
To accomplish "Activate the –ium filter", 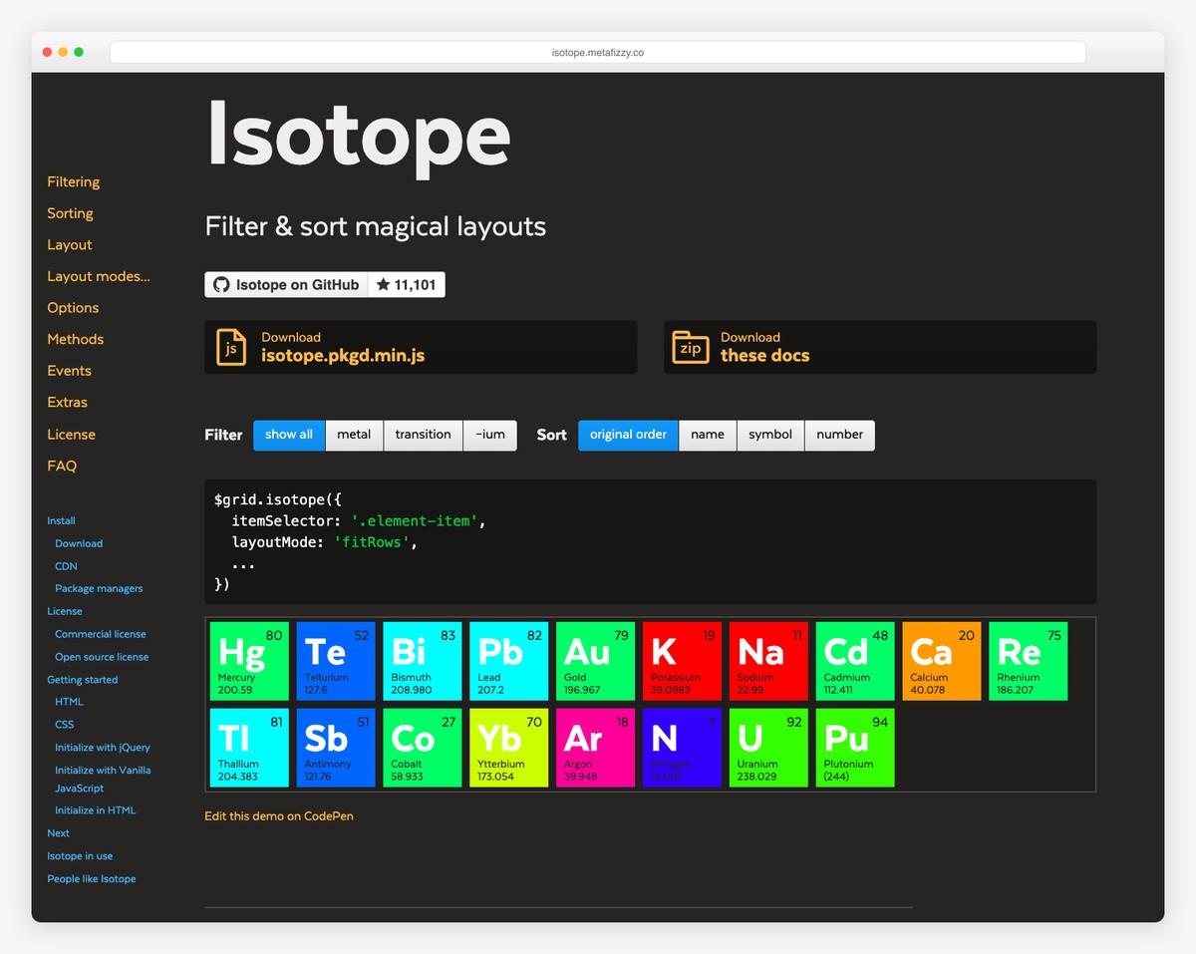I will point(489,435).
